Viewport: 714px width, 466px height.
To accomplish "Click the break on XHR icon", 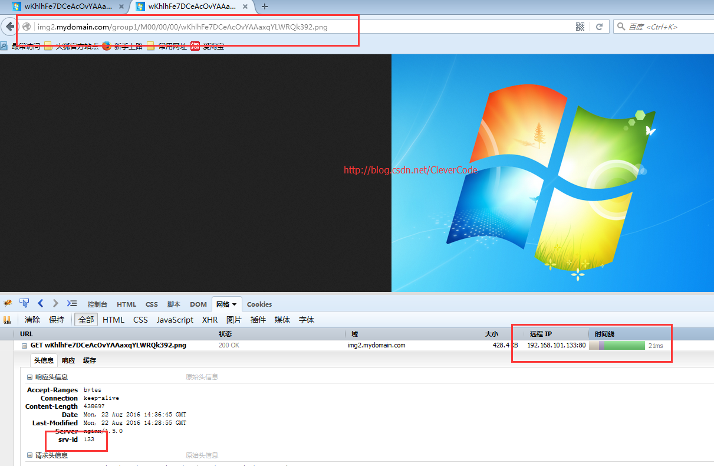I will [8, 320].
